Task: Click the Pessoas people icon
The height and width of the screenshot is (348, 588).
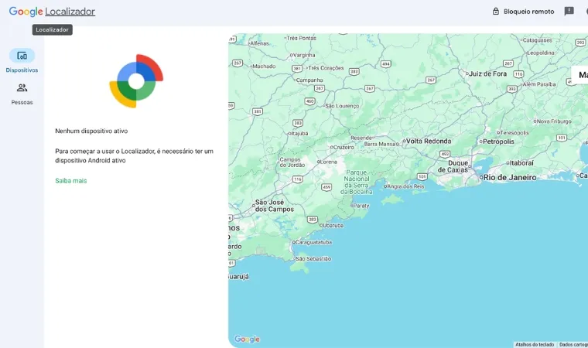Action: (22, 87)
